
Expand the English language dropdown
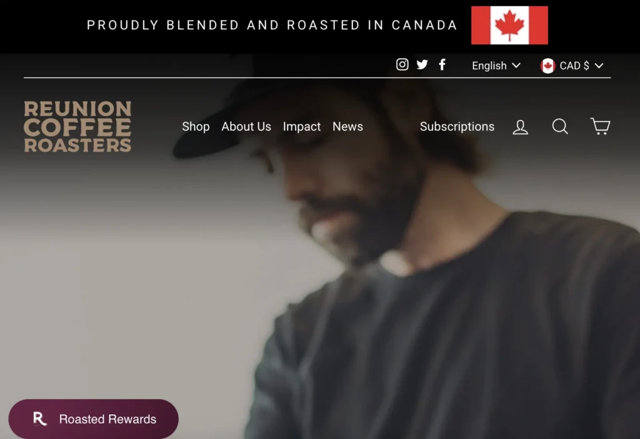[496, 66]
